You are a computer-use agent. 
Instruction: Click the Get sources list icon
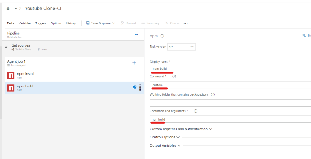pyautogui.click(x=7, y=46)
